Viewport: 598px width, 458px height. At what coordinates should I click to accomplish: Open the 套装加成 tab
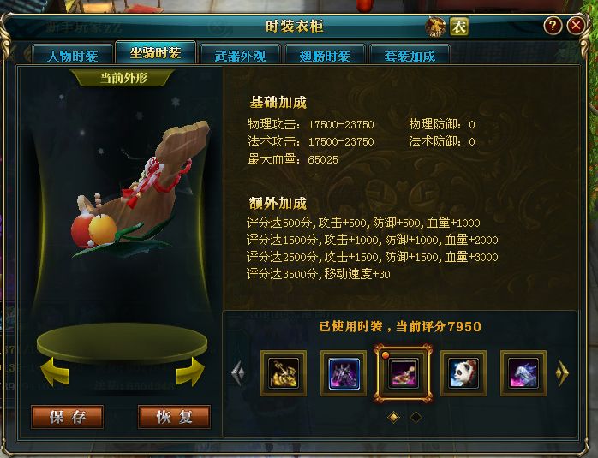[410, 56]
